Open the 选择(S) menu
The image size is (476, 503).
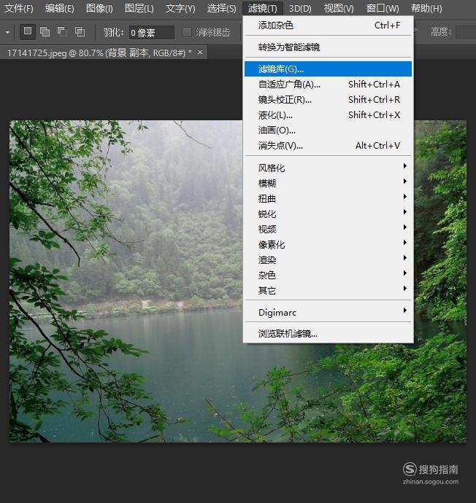pyautogui.click(x=222, y=8)
